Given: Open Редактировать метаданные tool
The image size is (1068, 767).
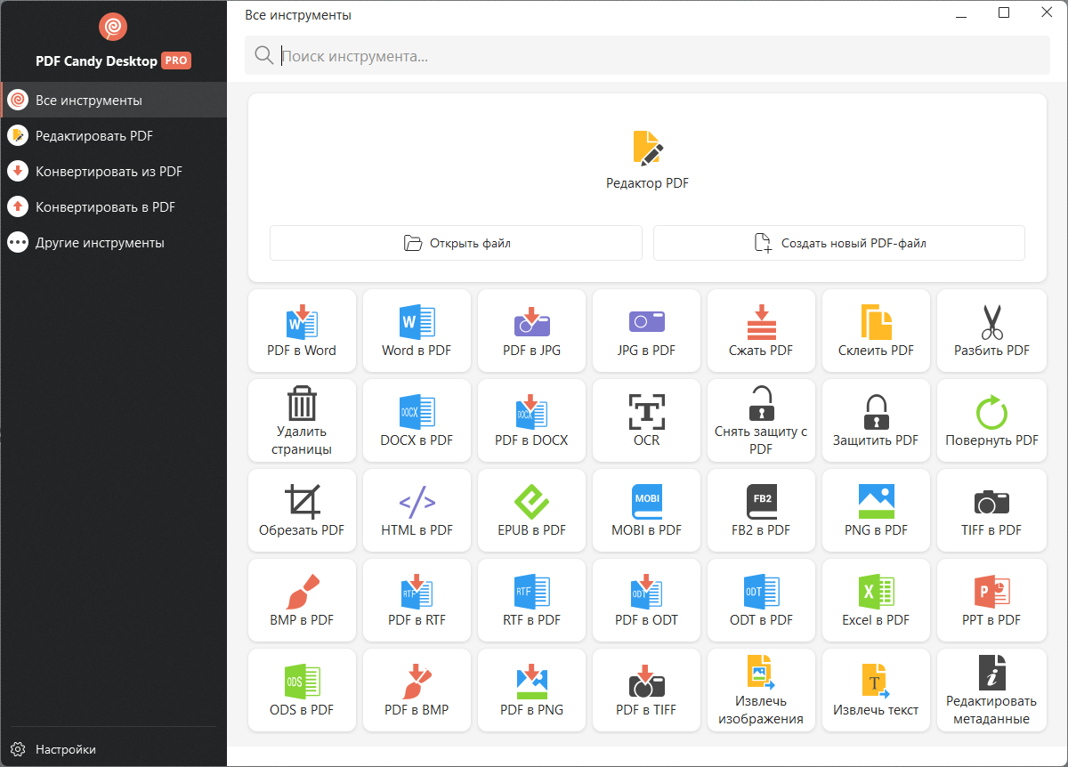Looking at the screenshot, I should (991, 690).
